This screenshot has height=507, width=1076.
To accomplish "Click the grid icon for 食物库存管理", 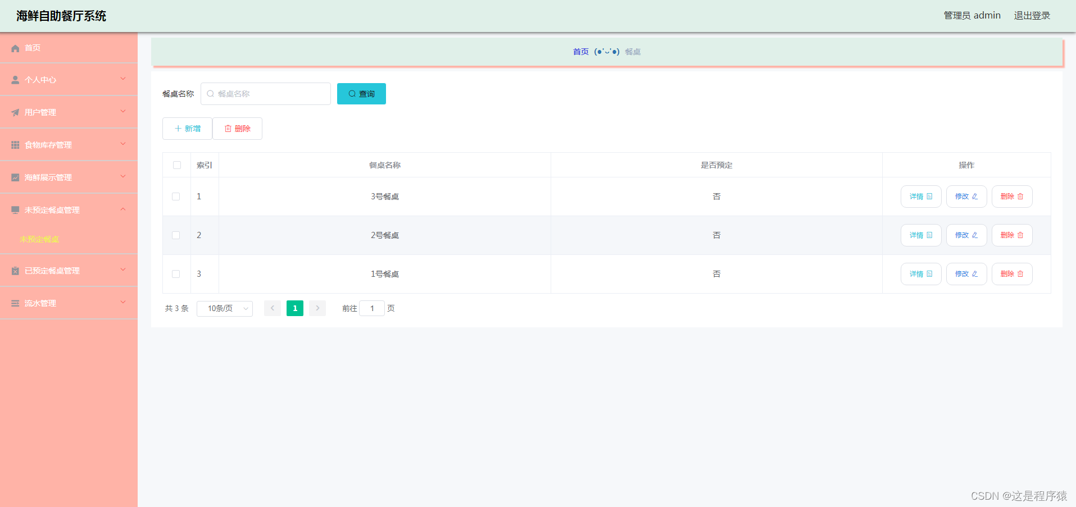I will [x=15, y=145].
